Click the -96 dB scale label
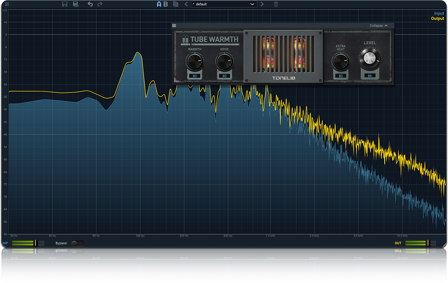Screen dimensions: 448x283 (x=4, y=234)
